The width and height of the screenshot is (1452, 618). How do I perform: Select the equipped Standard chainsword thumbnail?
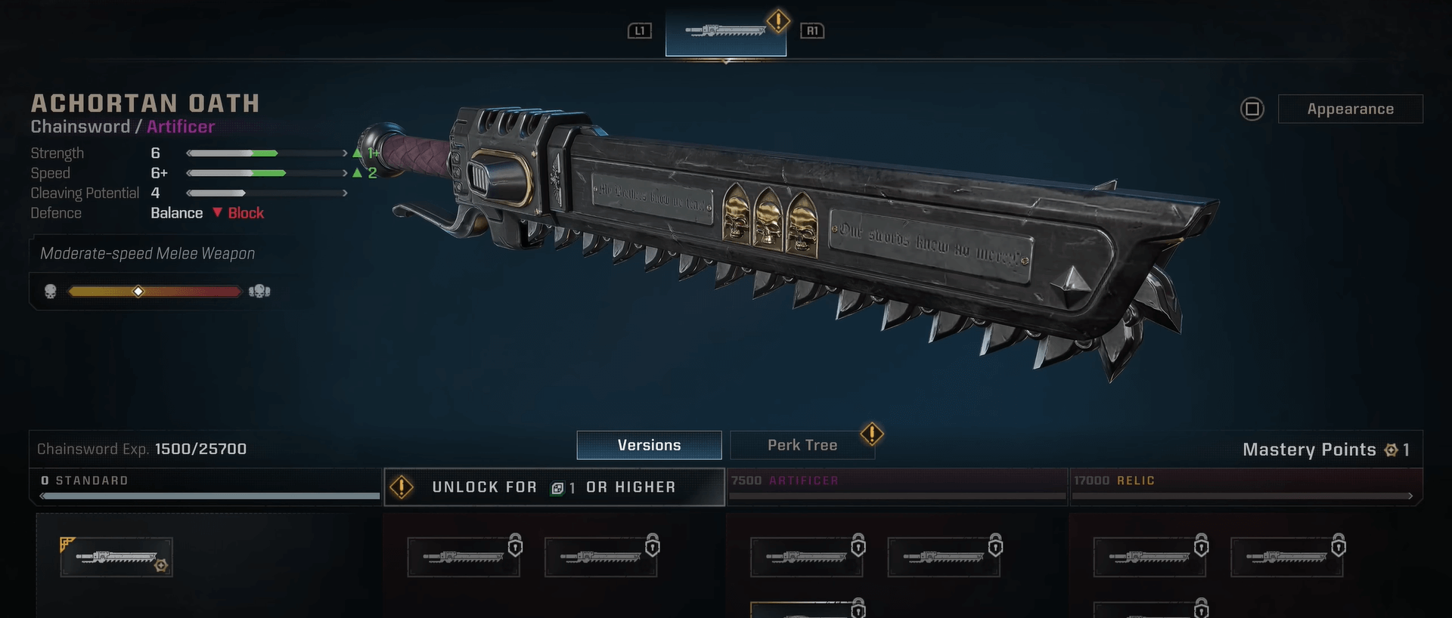coord(116,558)
